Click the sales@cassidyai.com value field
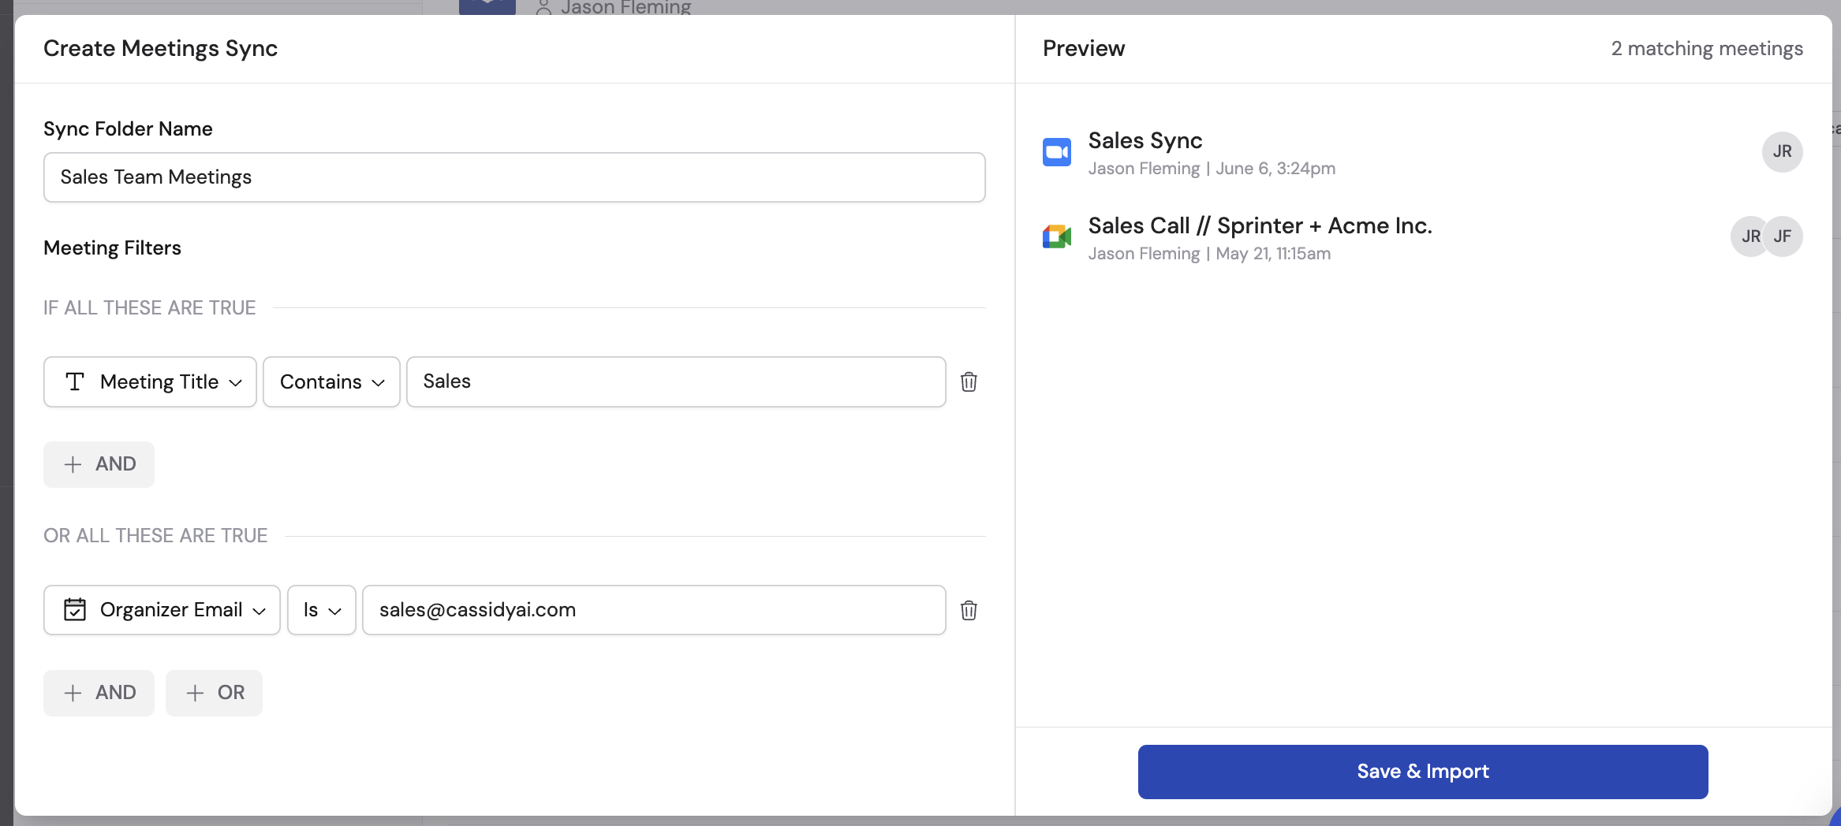This screenshot has width=1841, height=826. click(x=653, y=609)
